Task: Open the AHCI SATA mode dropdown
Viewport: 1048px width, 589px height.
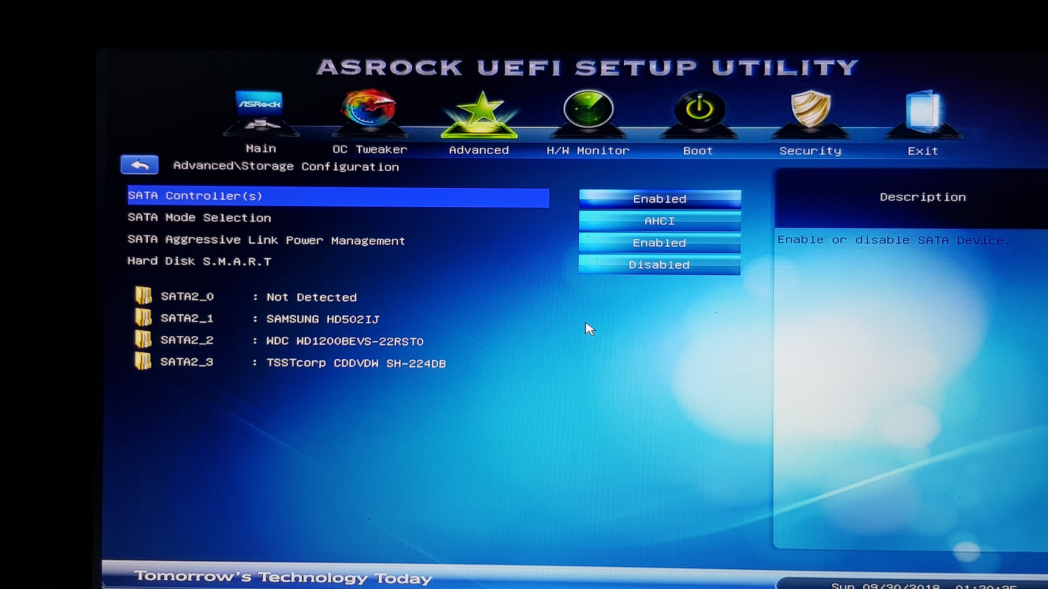Action: tap(660, 221)
